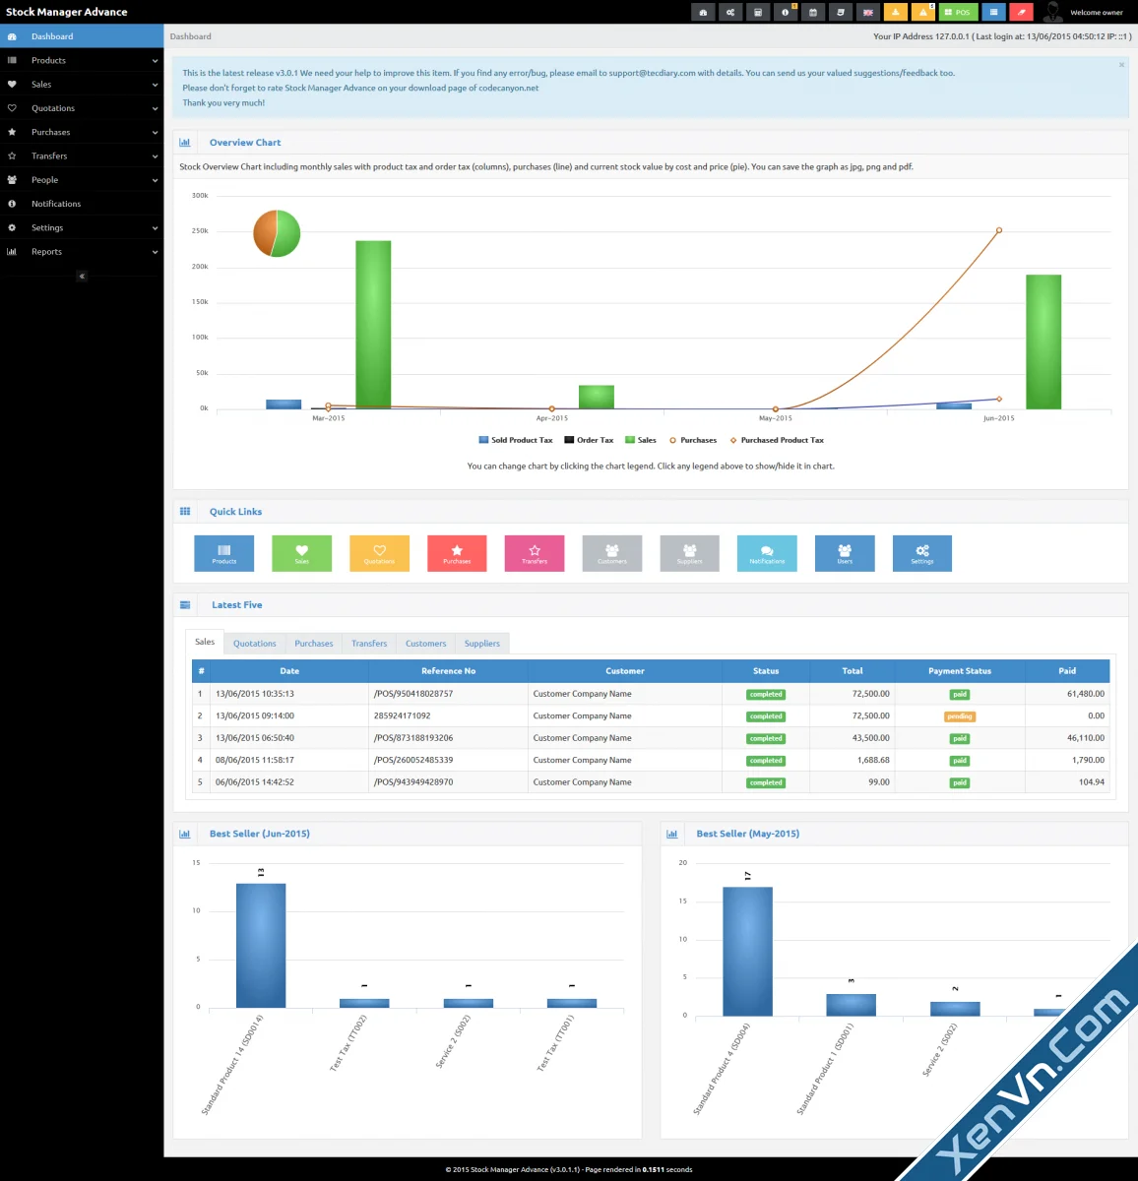Open the POS screen from the top toolbar
Viewport: 1138px width, 1181px height.
958,12
